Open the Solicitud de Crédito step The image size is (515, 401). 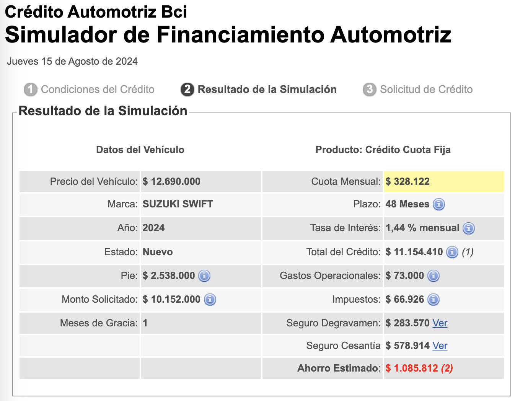[x=426, y=89]
